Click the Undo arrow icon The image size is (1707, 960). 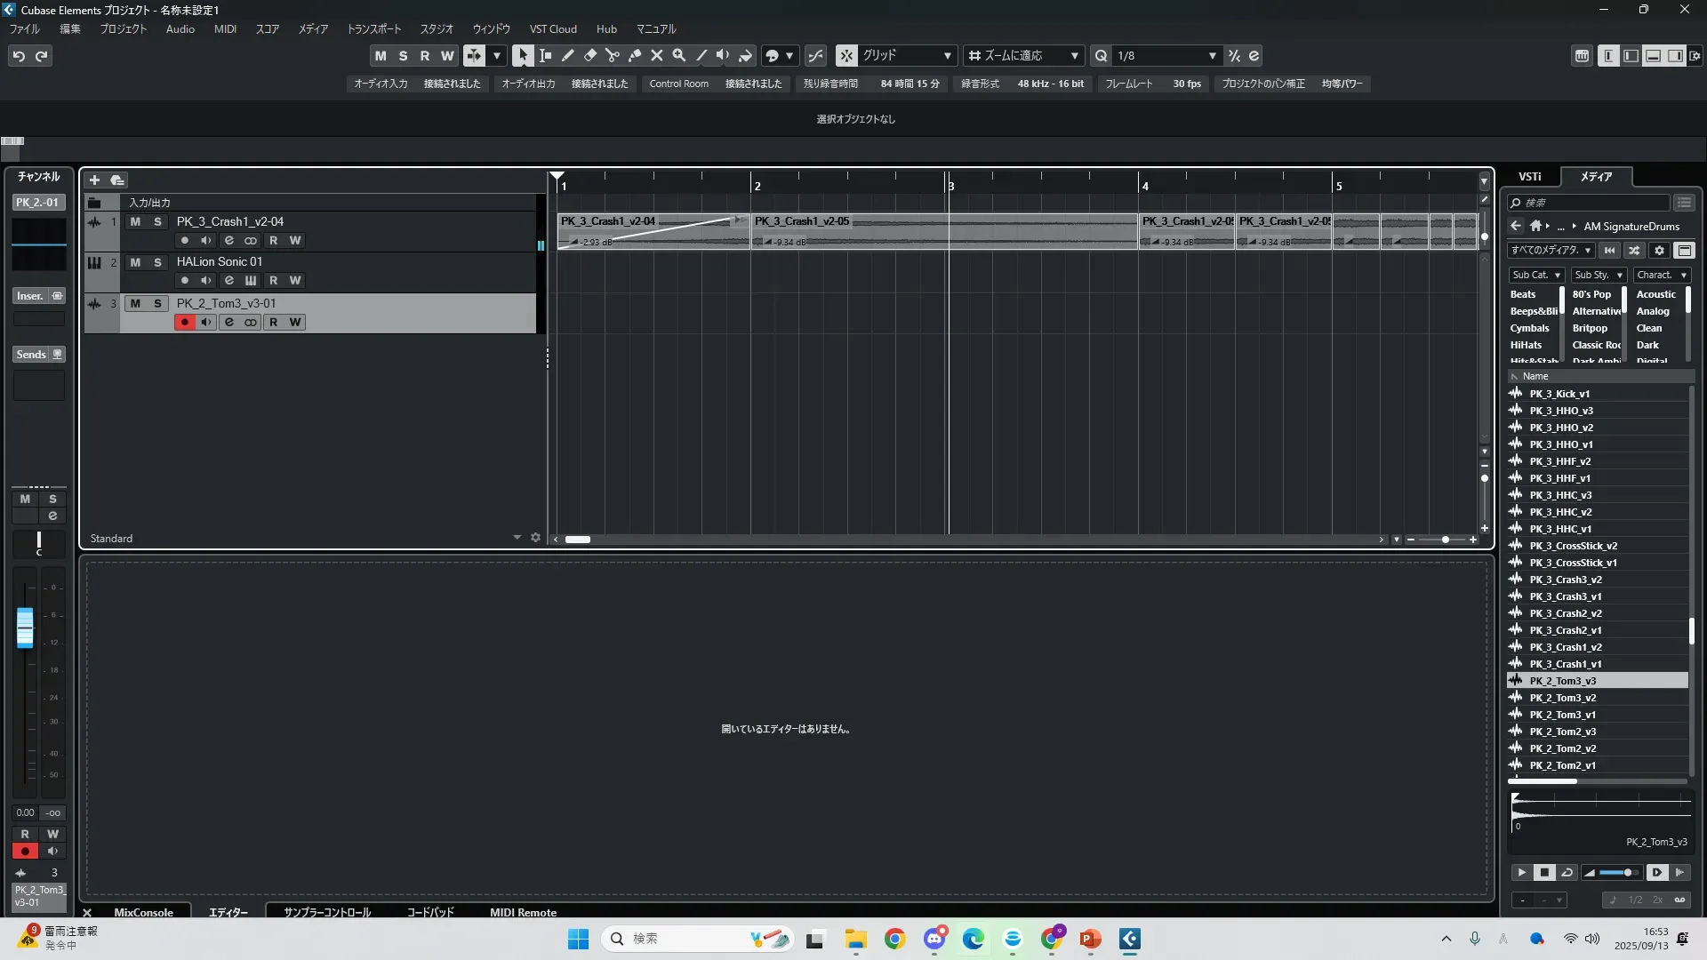click(x=19, y=55)
